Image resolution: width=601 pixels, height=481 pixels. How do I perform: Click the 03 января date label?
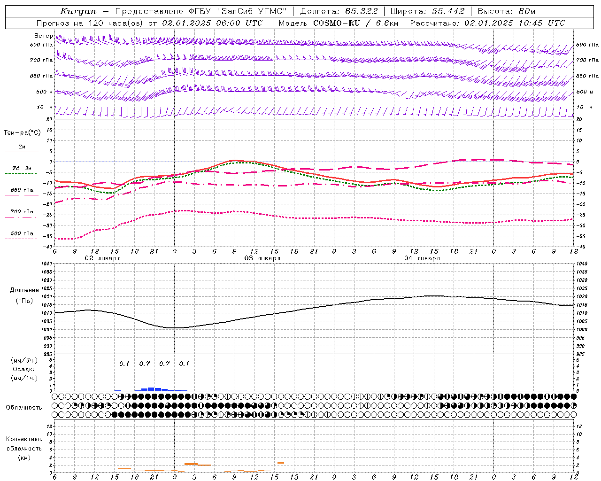(262, 258)
